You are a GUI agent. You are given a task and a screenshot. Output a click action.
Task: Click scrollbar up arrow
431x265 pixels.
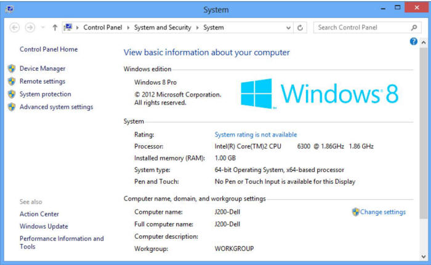coord(424,42)
